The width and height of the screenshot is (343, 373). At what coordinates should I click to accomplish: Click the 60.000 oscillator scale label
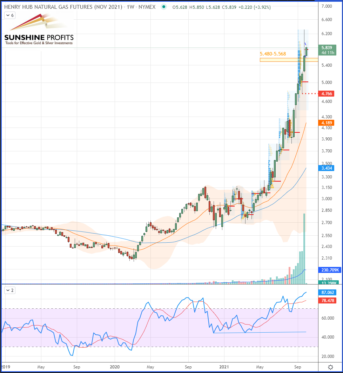(328, 318)
